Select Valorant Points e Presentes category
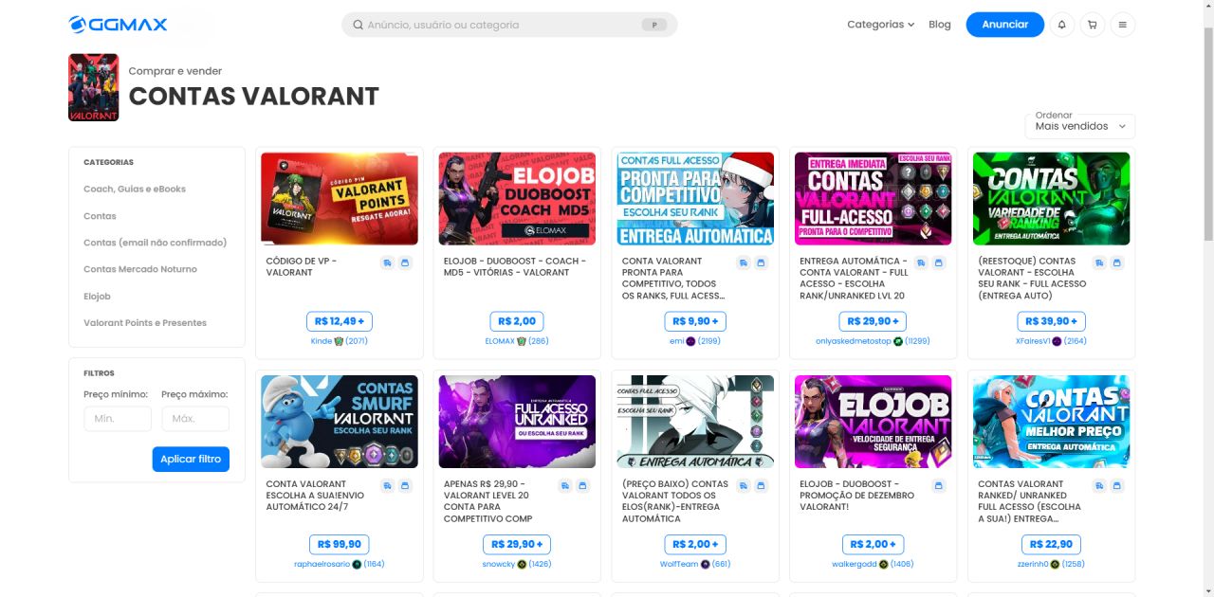Viewport: 1214px width, 597px height. 145,323
